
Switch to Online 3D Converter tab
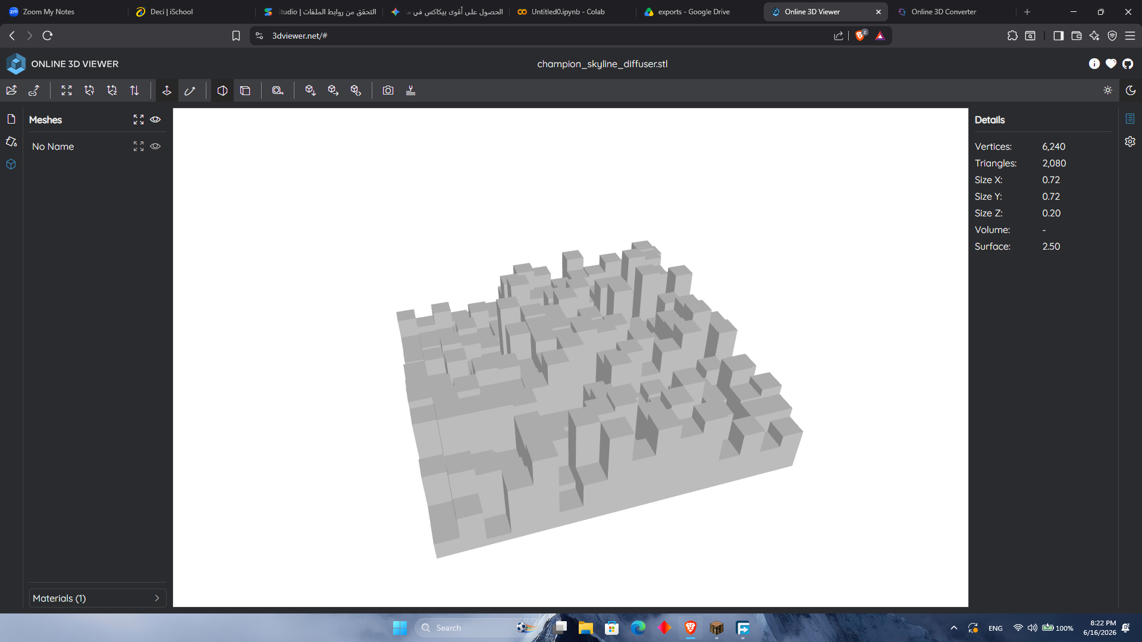coord(943,12)
